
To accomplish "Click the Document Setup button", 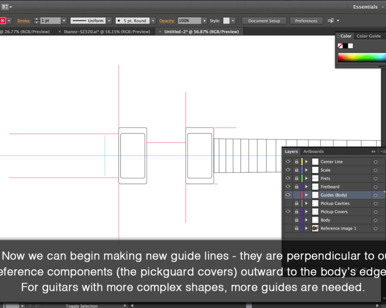I will tap(264, 21).
